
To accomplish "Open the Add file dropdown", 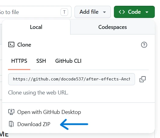I will click(x=93, y=12).
